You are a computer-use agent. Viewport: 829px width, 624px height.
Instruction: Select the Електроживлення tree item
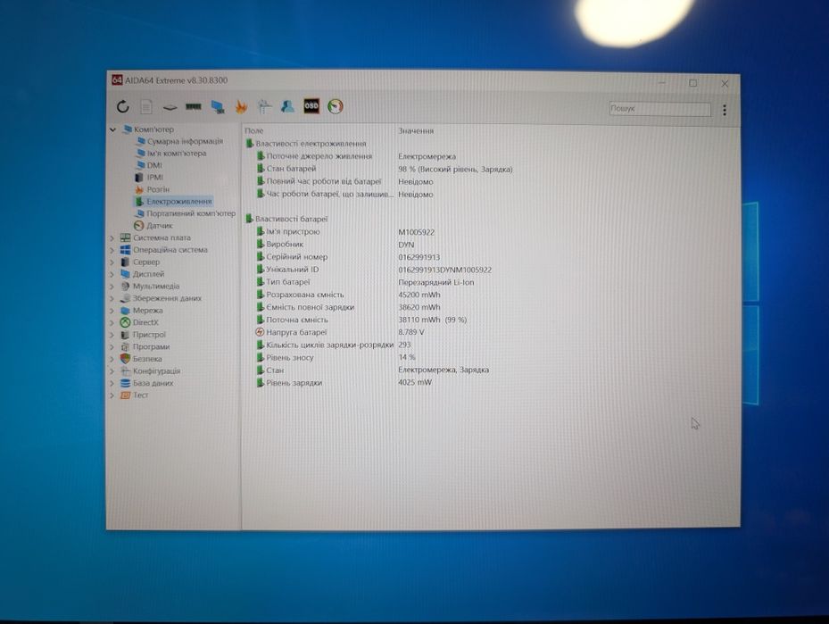tap(179, 202)
